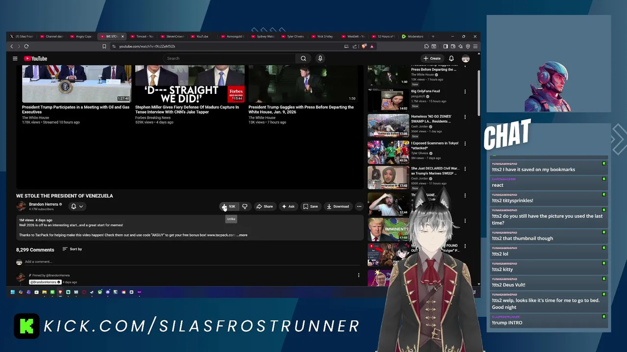
Task: Open the Brandon Herrera channel name link
Action: pos(43,204)
